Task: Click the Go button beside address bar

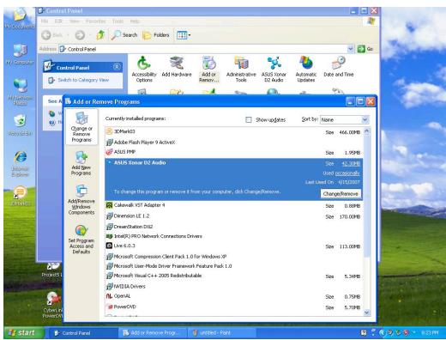Action: tap(365, 49)
